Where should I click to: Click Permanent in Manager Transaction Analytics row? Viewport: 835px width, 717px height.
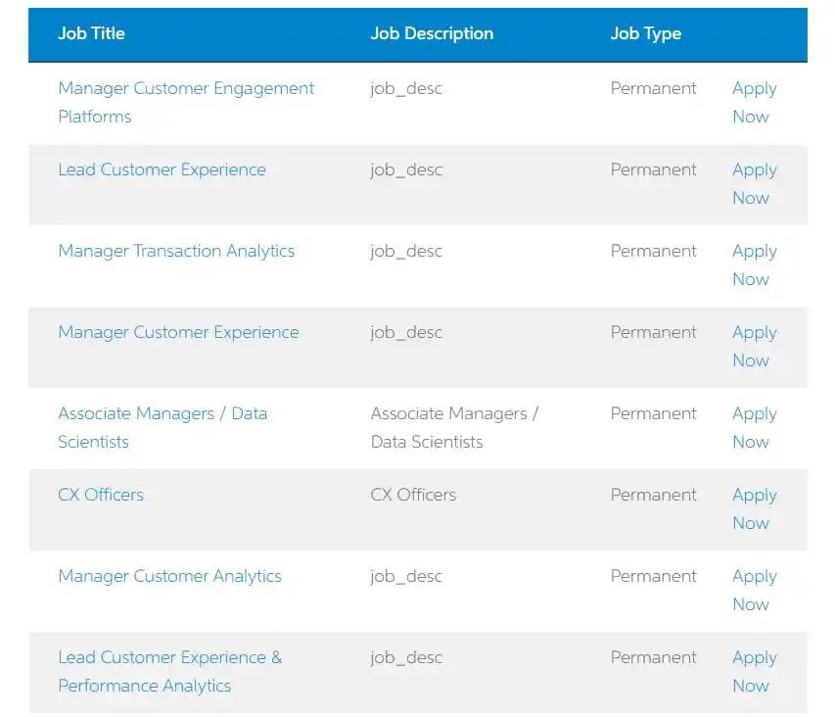653,251
